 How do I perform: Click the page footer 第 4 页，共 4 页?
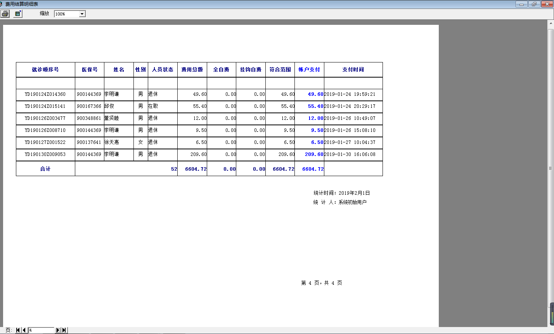pyautogui.click(x=322, y=283)
